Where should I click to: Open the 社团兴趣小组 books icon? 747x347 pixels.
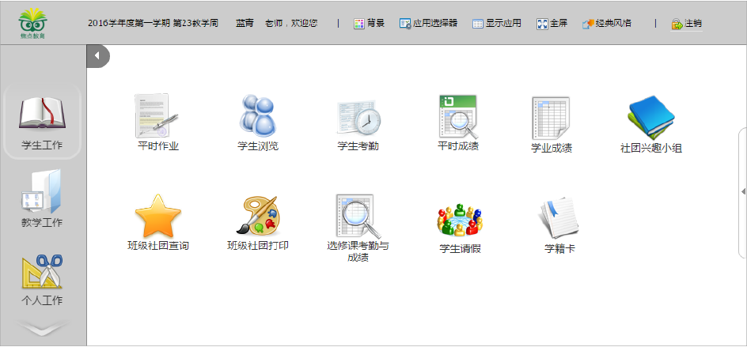[x=650, y=119]
